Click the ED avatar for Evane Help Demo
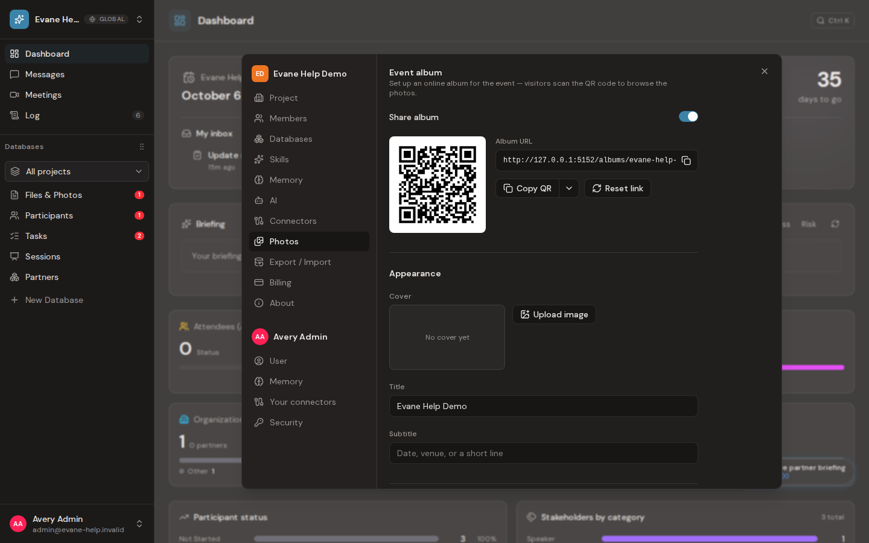Viewport: 869px width, 543px height. [x=260, y=74]
